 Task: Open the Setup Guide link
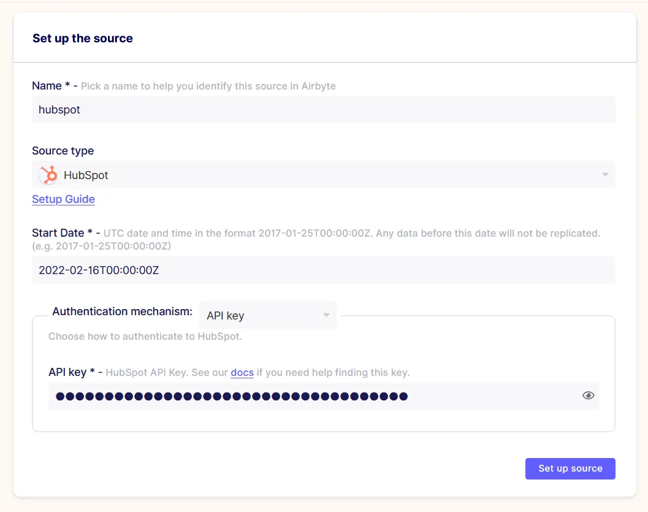point(63,199)
